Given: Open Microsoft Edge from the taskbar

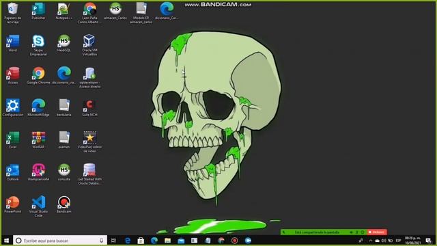Looking at the screenshot, I should click(154, 241).
